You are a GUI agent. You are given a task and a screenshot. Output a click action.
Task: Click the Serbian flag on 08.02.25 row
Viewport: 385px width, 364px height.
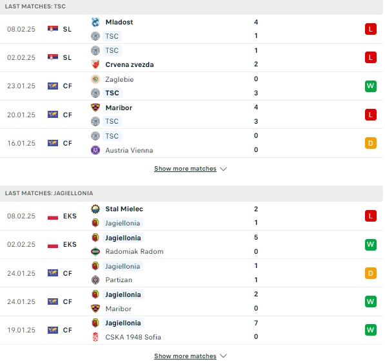(x=53, y=29)
